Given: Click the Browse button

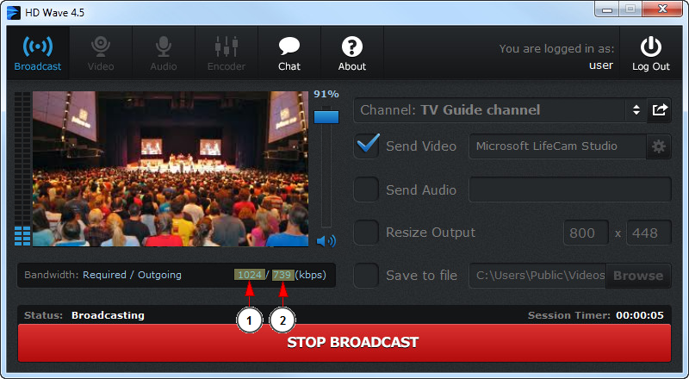Looking at the screenshot, I should 638,276.
